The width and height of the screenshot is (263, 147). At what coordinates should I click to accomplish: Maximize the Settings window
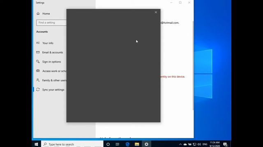[x=180, y=3]
